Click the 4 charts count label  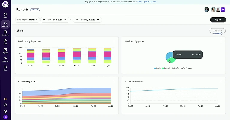point(19,31)
